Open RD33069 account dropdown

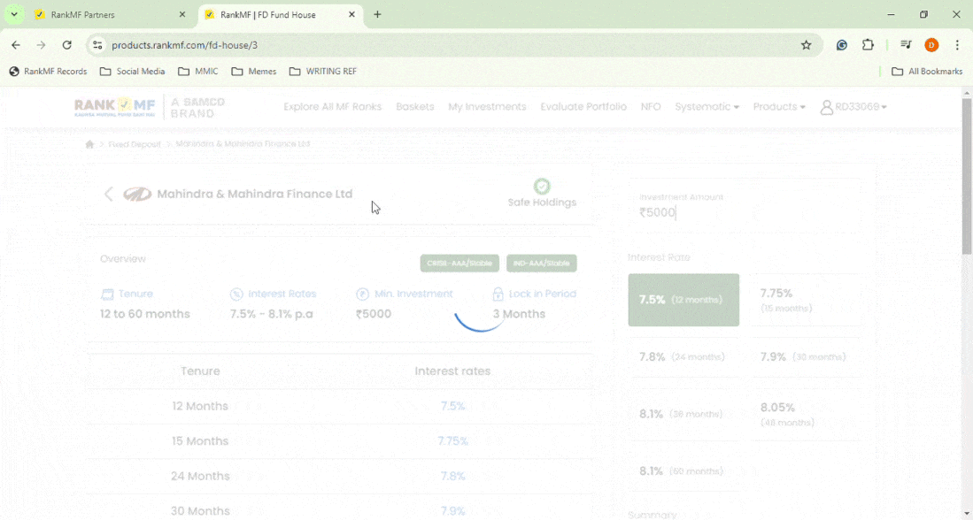[853, 107]
